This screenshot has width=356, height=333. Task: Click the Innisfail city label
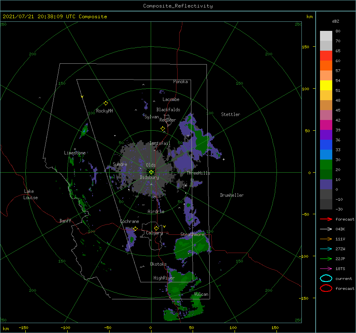click(x=160, y=143)
